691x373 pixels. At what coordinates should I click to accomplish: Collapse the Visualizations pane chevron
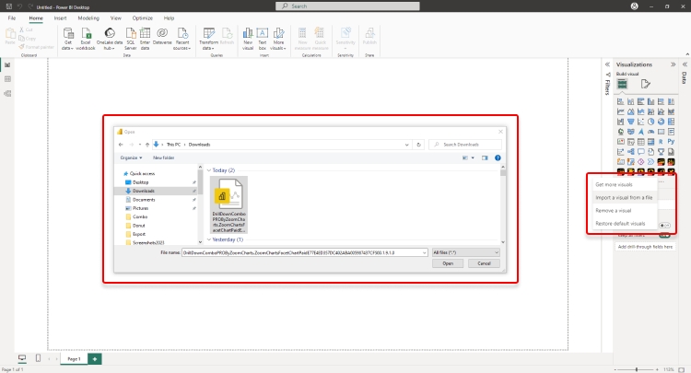(673, 64)
